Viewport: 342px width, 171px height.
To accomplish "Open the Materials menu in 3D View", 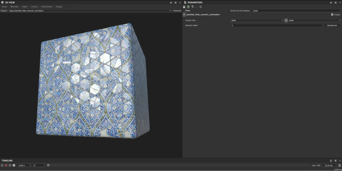I will click(14, 7).
